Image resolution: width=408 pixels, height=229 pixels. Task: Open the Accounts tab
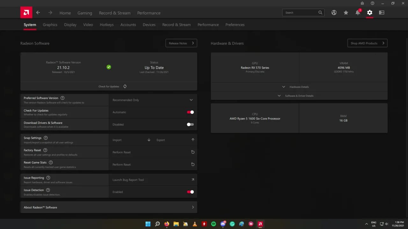tap(128, 25)
